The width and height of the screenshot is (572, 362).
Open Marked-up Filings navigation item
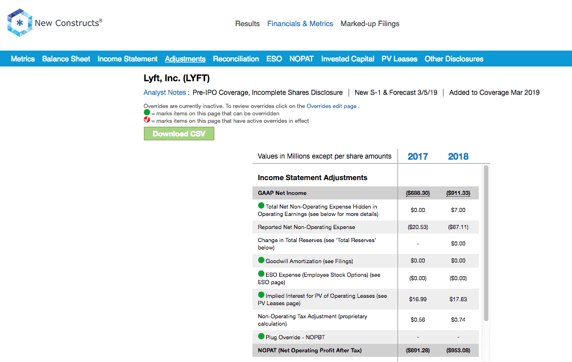click(x=370, y=24)
